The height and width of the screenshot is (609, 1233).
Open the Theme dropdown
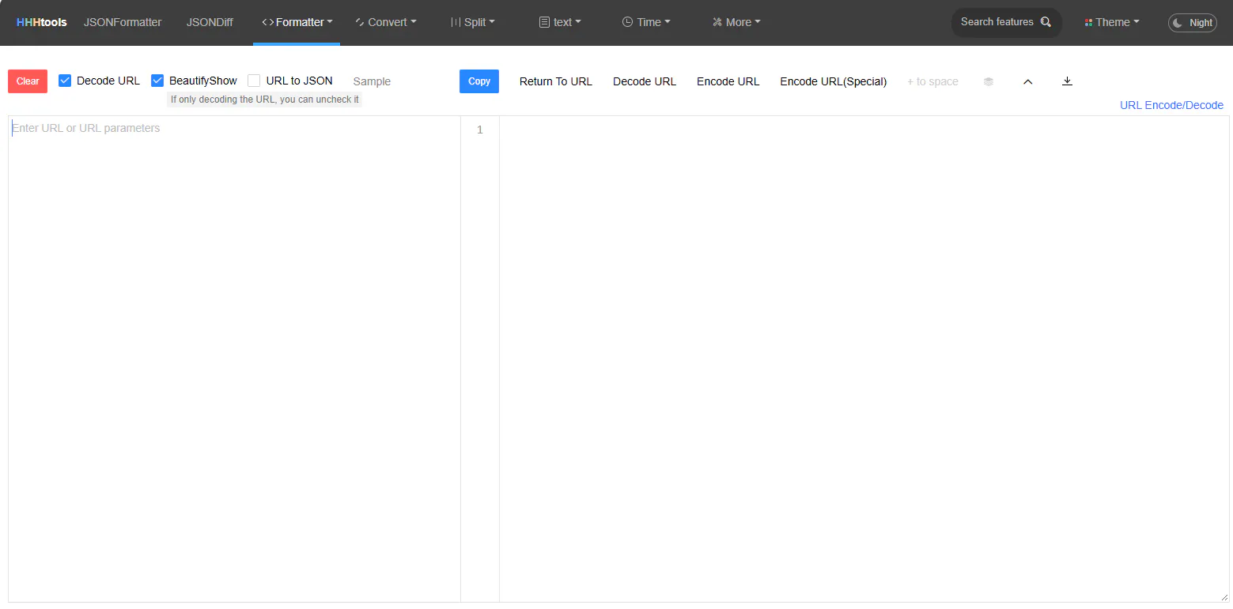pyautogui.click(x=1112, y=22)
